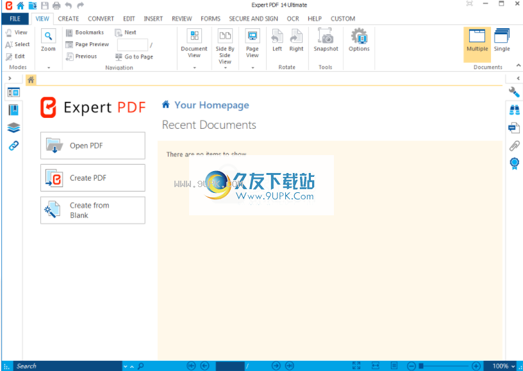Expand the Document View dropdown arrow
Image resolution: width=523 pixels, height=371 pixels.
(x=194, y=68)
